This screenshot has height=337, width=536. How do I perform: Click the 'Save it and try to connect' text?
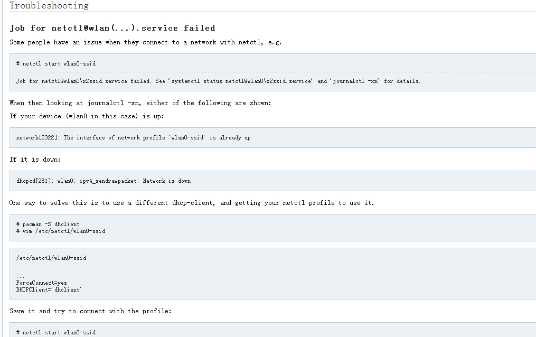click(x=90, y=311)
